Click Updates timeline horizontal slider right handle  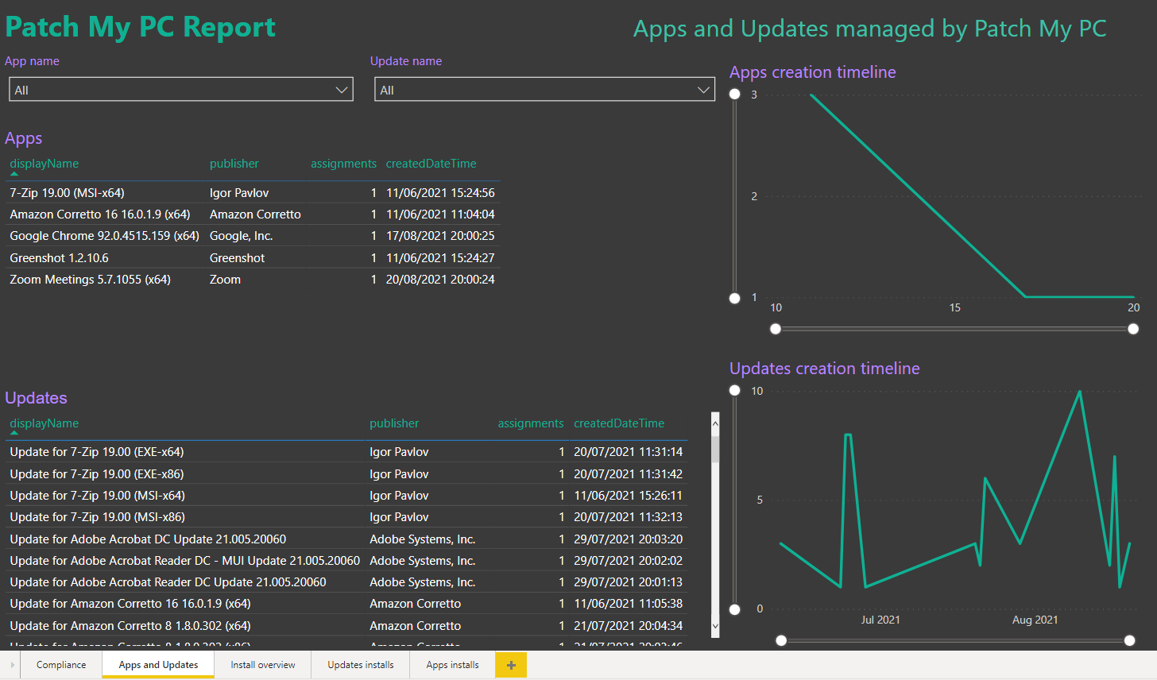click(1130, 640)
